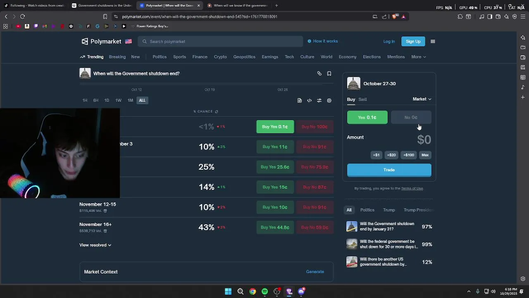Copy the market link with chain icon
This screenshot has width=529, height=298.
point(319,74)
